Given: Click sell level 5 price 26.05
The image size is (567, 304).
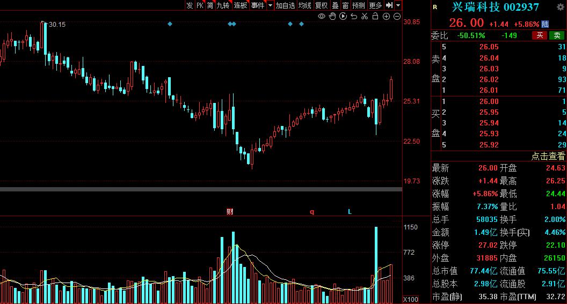Looking at the screenshot, I should (x=489, y=47).
